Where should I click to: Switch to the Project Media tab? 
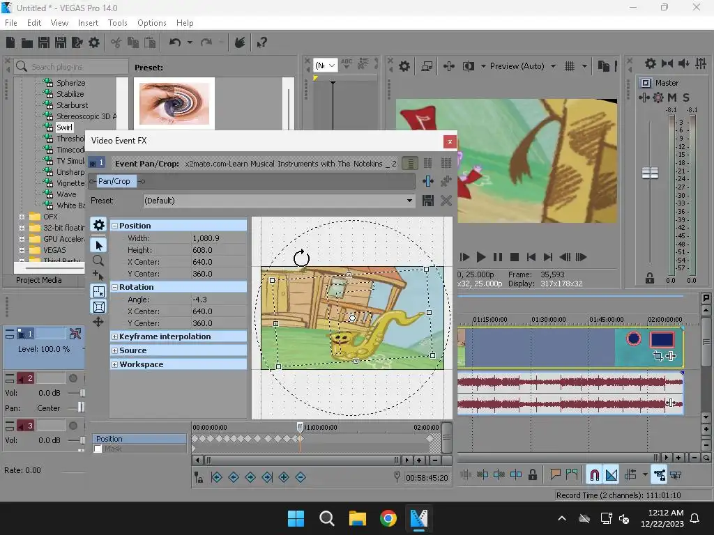point(39,280)
